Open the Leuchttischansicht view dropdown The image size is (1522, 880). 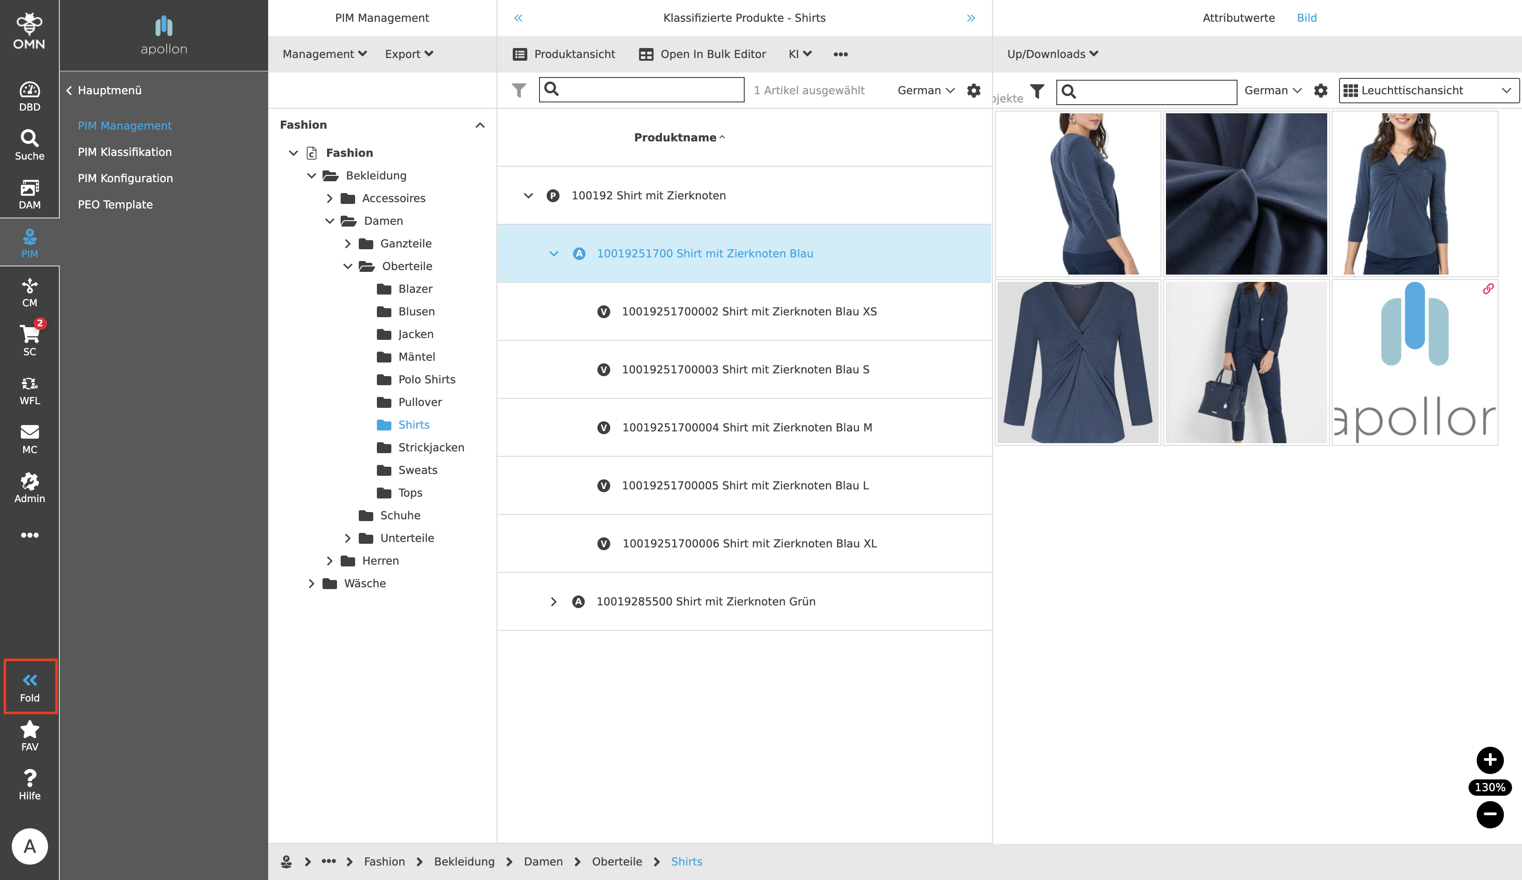point(1428,91)
